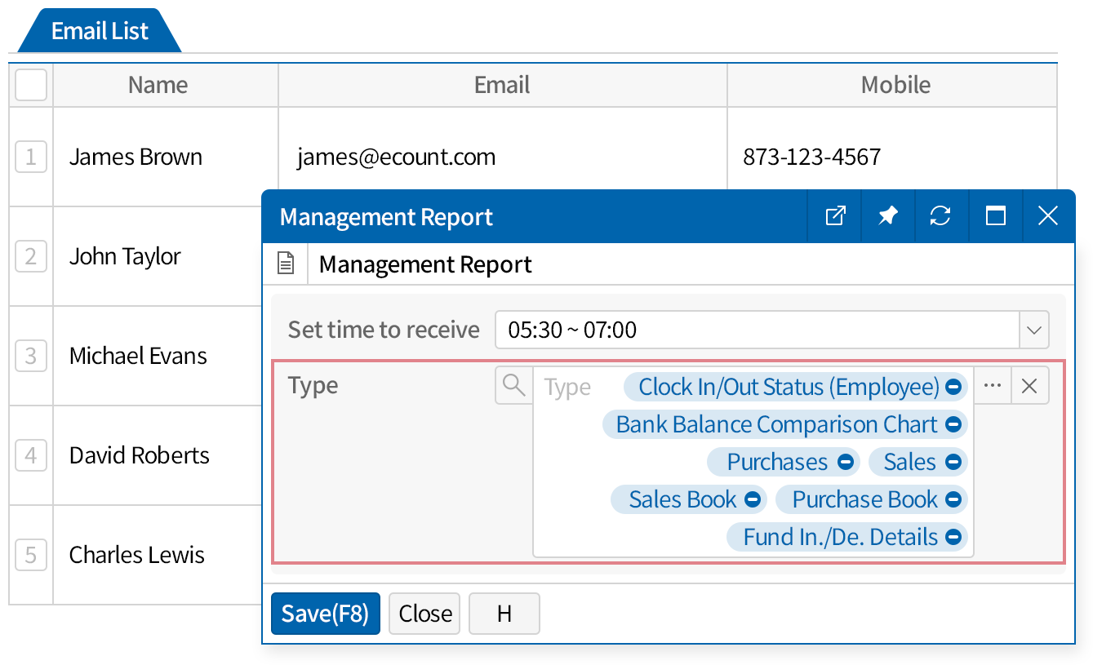The image size is (1093, 665).
Task: Remove Bank Balance Comparison Chart tag
Action: [953, 425]
